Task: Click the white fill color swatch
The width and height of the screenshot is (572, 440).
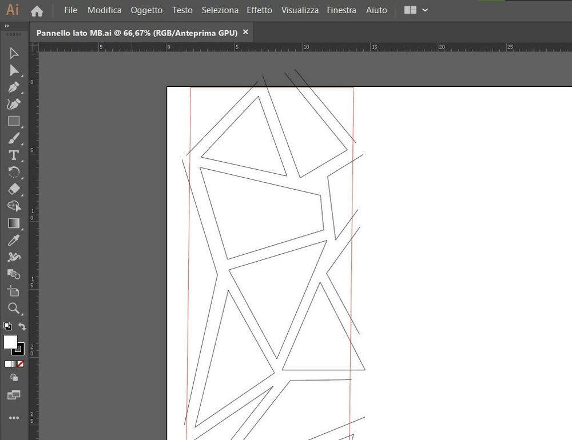Action: [x=10, y=343]
